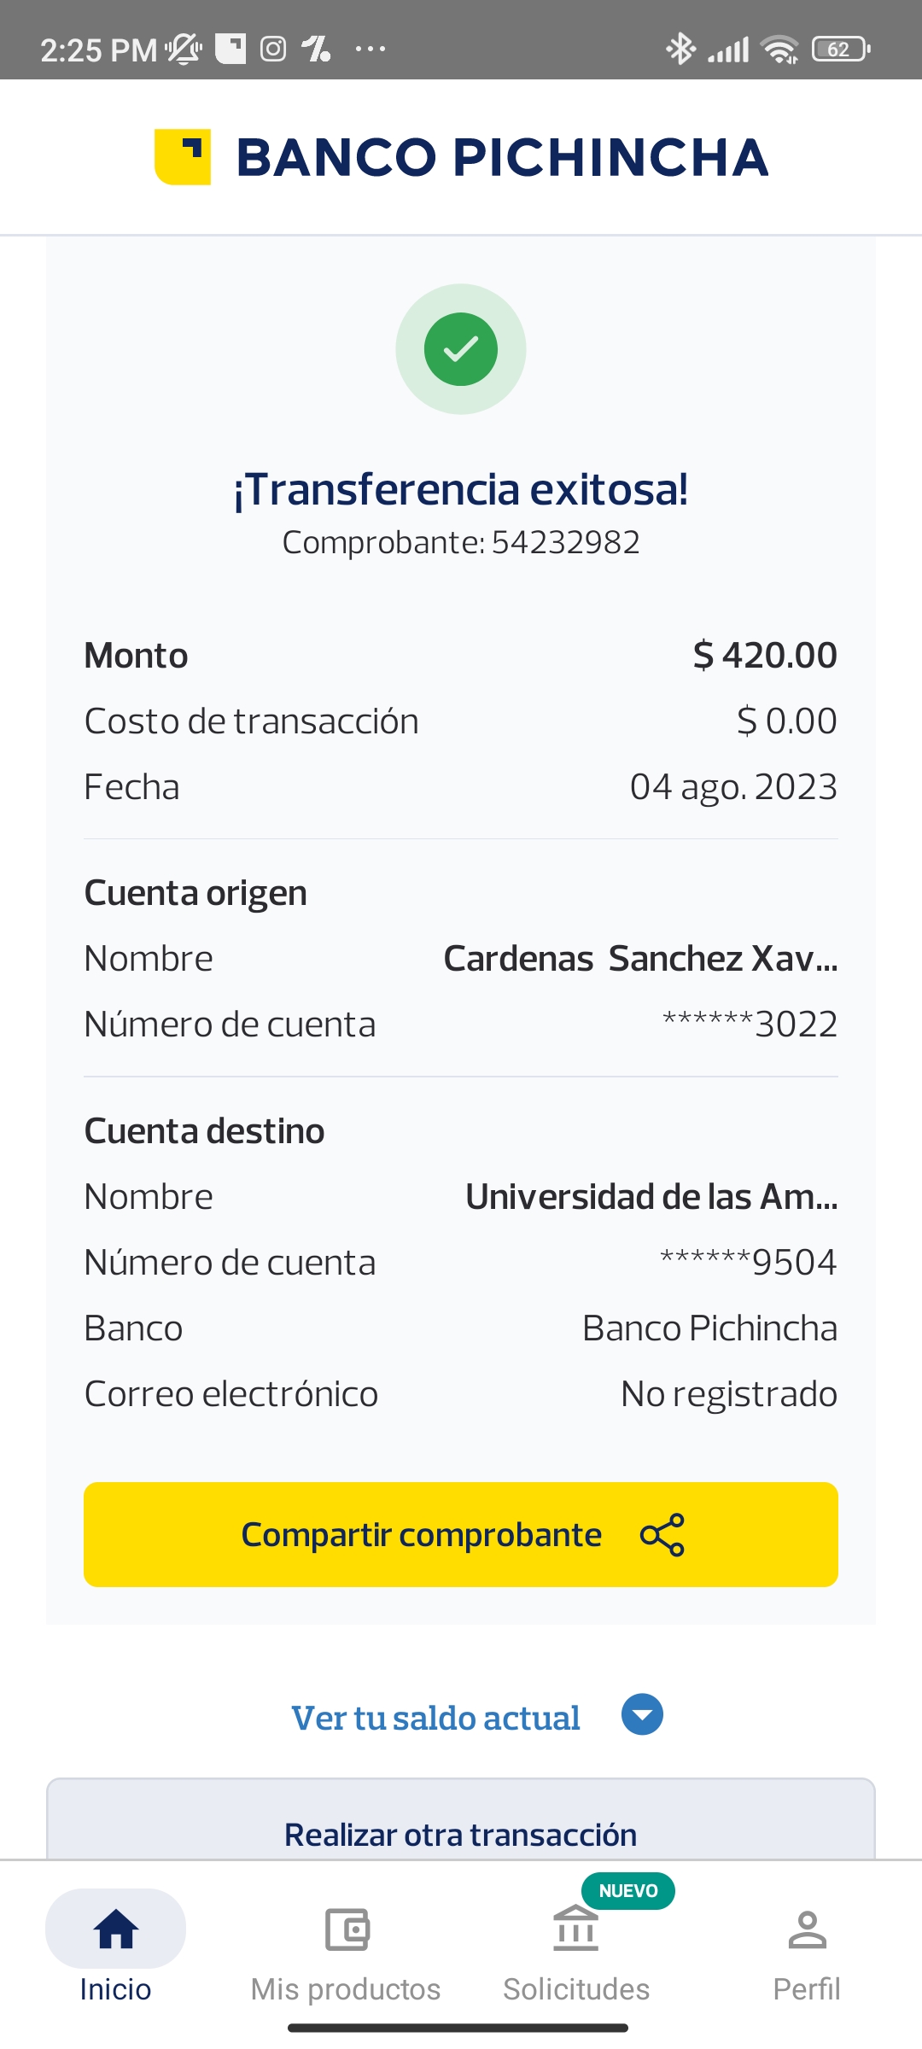
Task: Tap the battery indicator in status bar
Action: (841, 49)
